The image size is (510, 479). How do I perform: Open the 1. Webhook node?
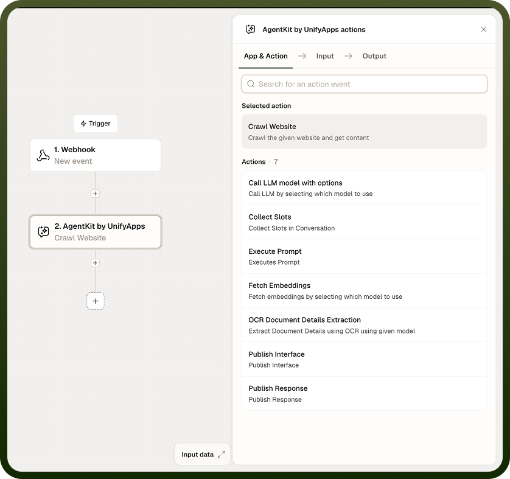[x=96, y=155]
